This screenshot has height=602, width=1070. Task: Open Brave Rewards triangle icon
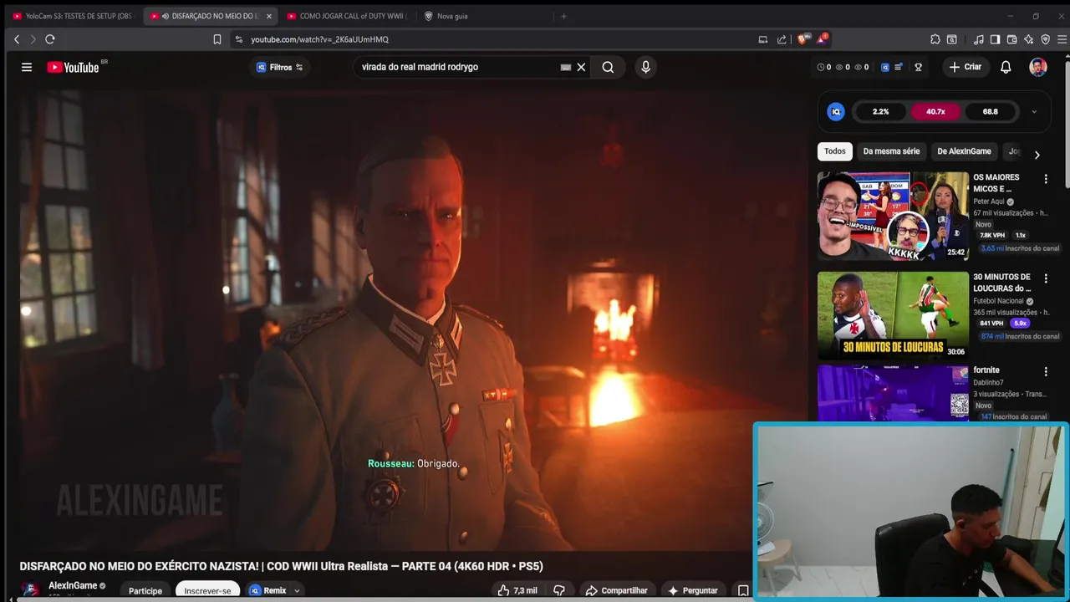pyautogui.click(x=823, y=39)
